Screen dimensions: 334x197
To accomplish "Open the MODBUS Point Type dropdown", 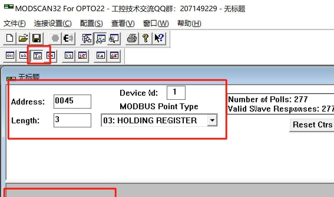I will pyautogui.click(x=213, y=120).
